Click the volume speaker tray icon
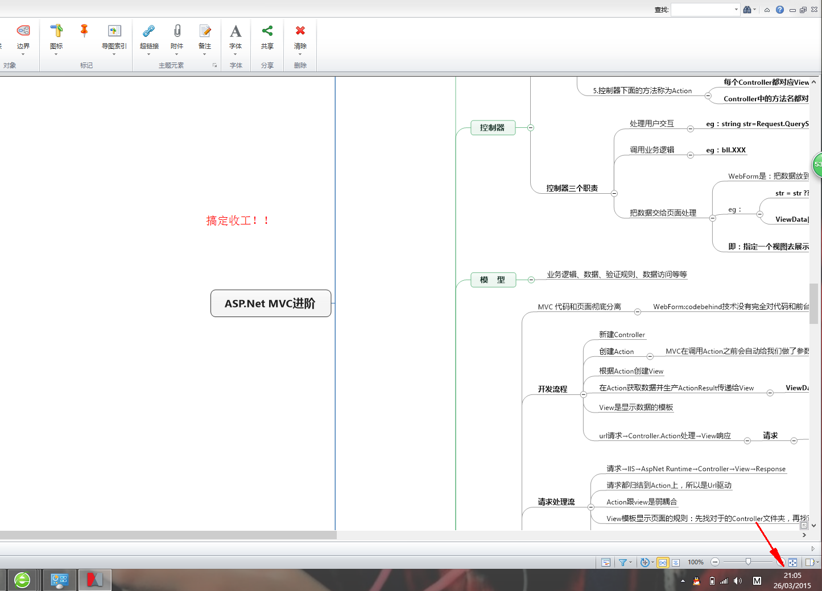Viewport: 822px width, 591px height. (x=738, y=581)
